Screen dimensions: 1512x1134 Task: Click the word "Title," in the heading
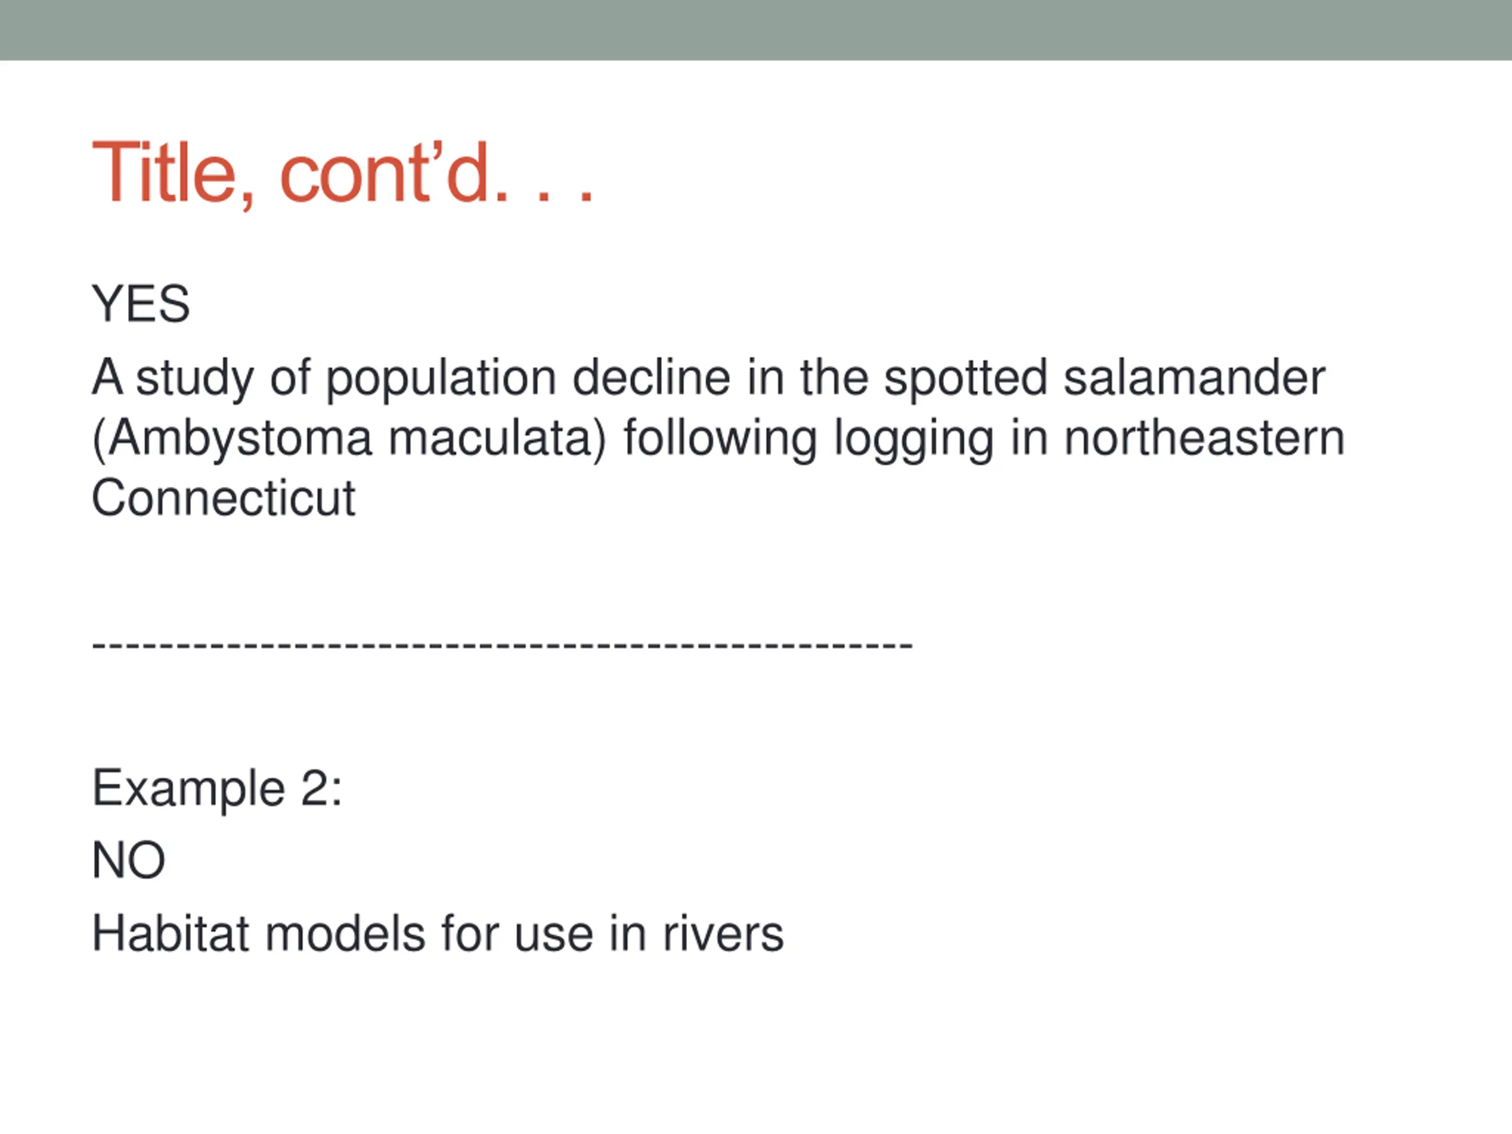174,174
